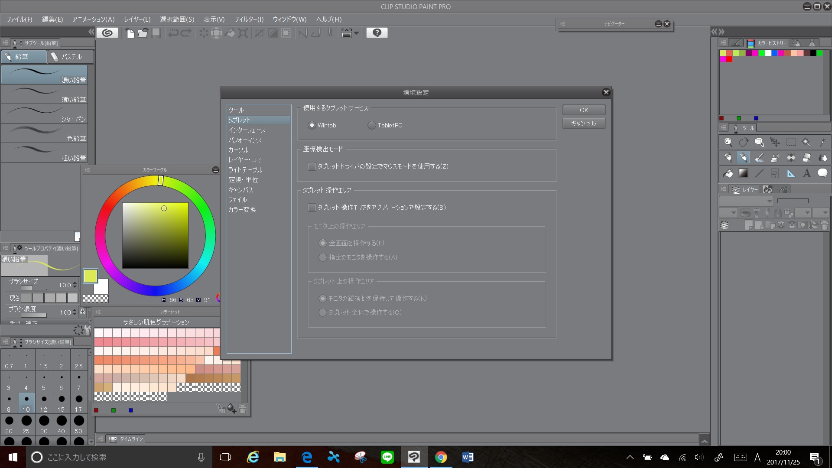
Task: Open the フィルター(I) menu
Action: (x=248, y=19)
